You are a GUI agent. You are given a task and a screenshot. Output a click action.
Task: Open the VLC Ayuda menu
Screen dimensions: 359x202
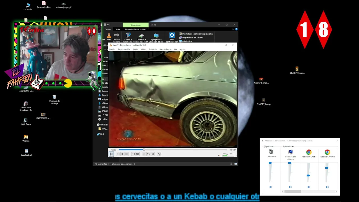coord(182,49)
